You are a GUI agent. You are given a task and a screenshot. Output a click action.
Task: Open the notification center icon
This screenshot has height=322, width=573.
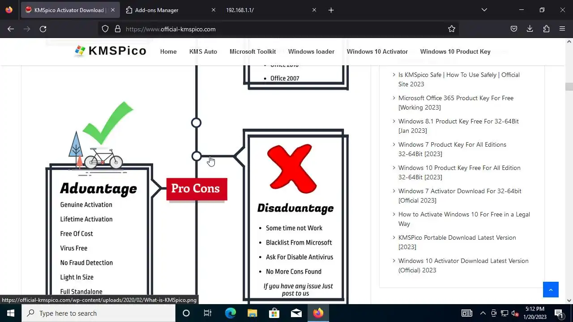pos(559,313)
